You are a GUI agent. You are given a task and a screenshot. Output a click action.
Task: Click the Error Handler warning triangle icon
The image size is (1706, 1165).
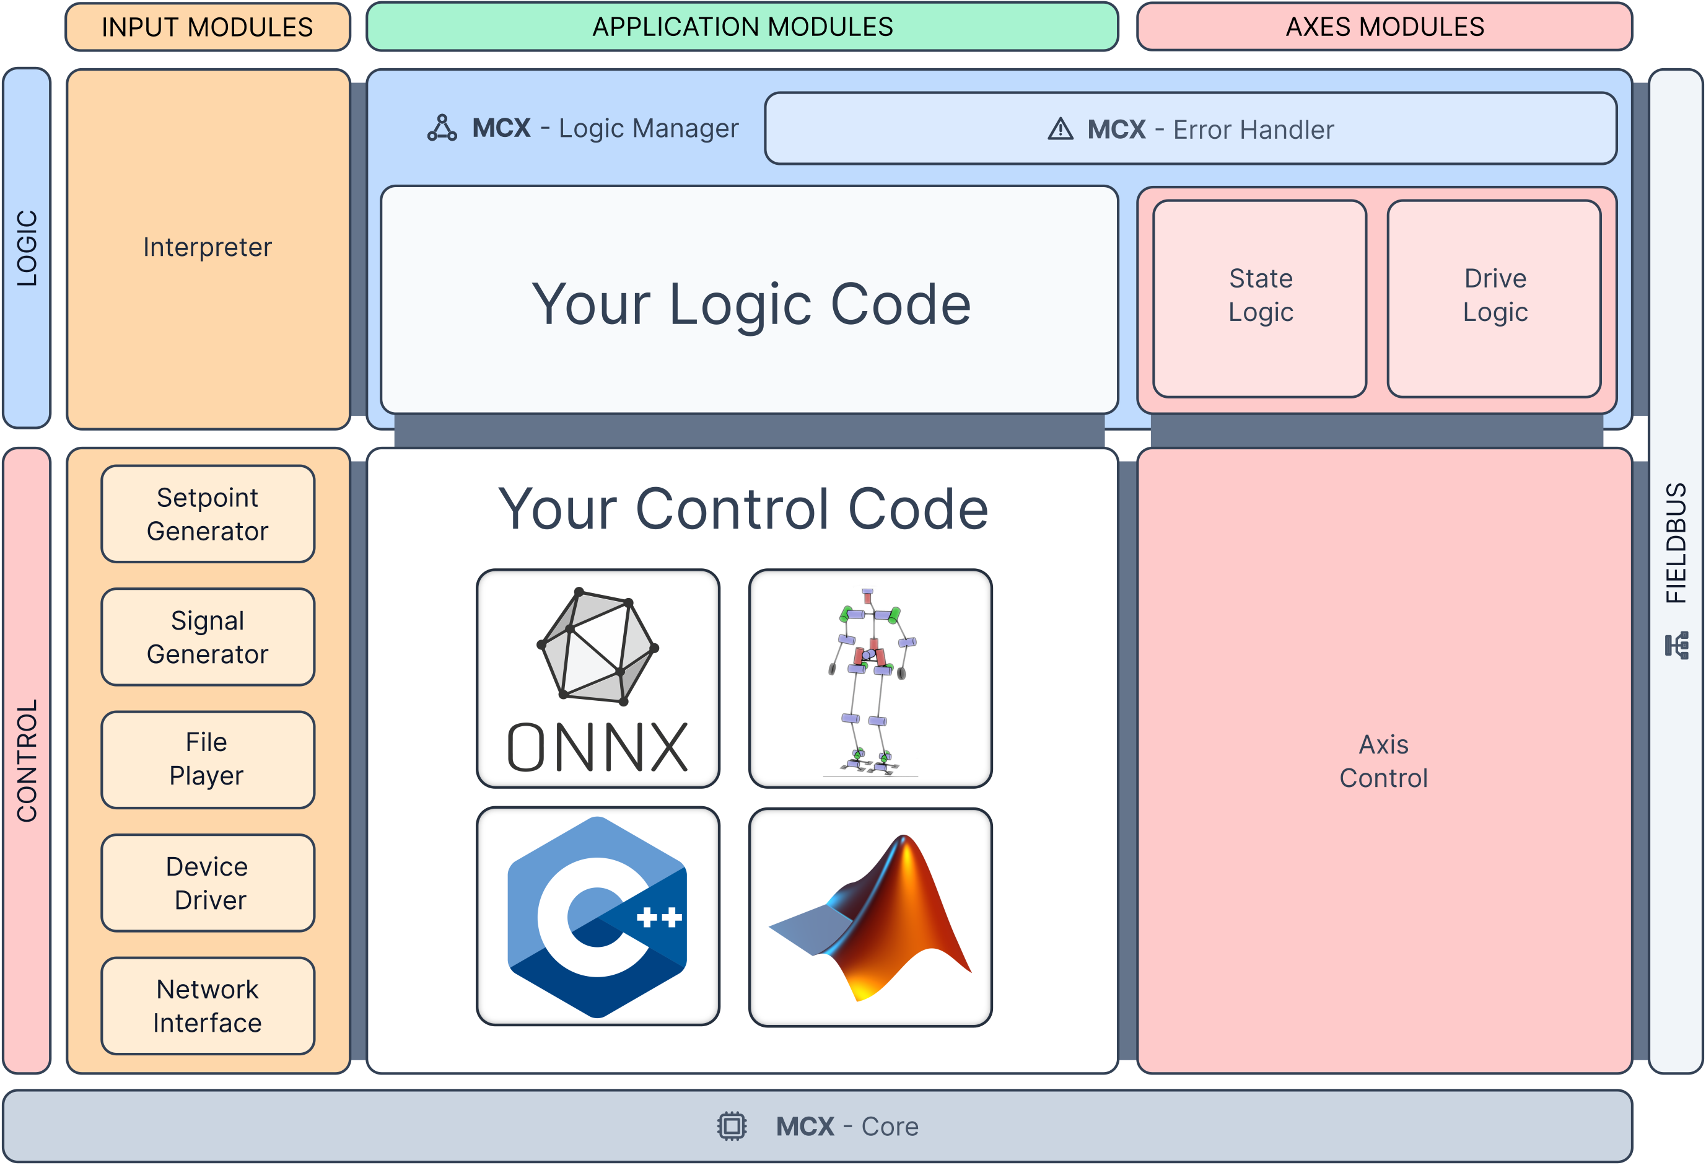[x=1060, y=130]
